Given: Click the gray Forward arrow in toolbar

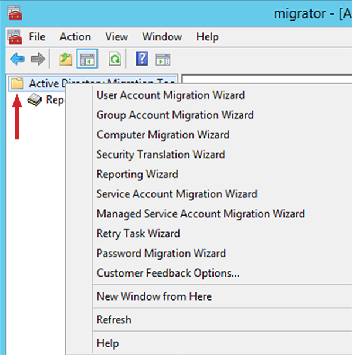Looking at the screenshot, I should pos(38,59).
